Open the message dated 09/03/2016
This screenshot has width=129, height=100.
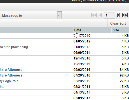tap(82, 70)
